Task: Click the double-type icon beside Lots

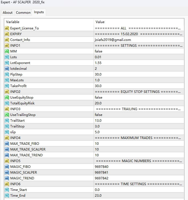Action: pyautogui.click(x=7, y=57)
